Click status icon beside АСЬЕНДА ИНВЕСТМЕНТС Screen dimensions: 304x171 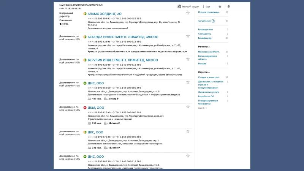tap(85, 37)
